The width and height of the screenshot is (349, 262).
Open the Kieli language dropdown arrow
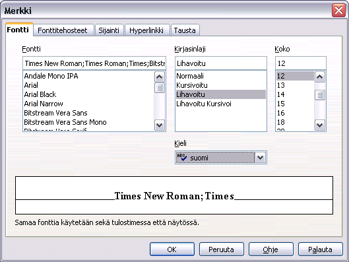tap(260, 158)
